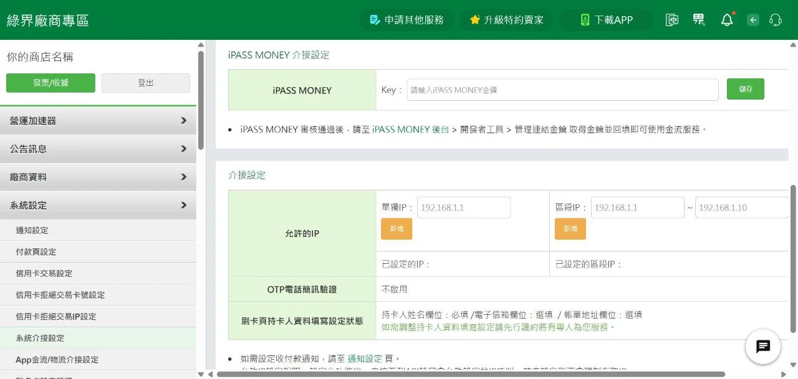Viewport: 798px width, 379px height.
Task: Focus the 區段IP end address field
Action: pos(742,207)
